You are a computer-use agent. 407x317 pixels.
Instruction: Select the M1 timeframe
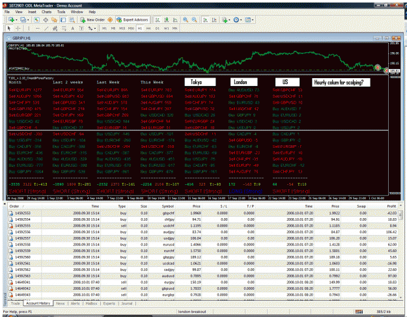pyautogui.click(x=104, y=28)
